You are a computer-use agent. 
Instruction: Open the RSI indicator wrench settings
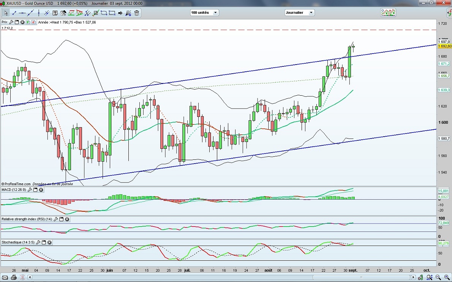coord(56,219)
